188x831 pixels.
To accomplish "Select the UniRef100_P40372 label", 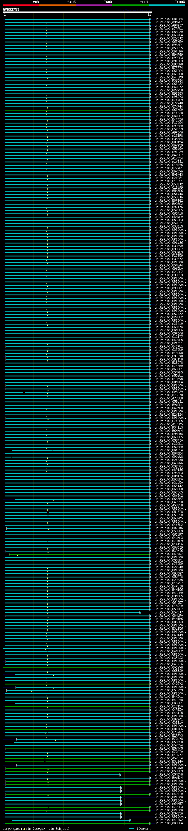I will point(168,87).
